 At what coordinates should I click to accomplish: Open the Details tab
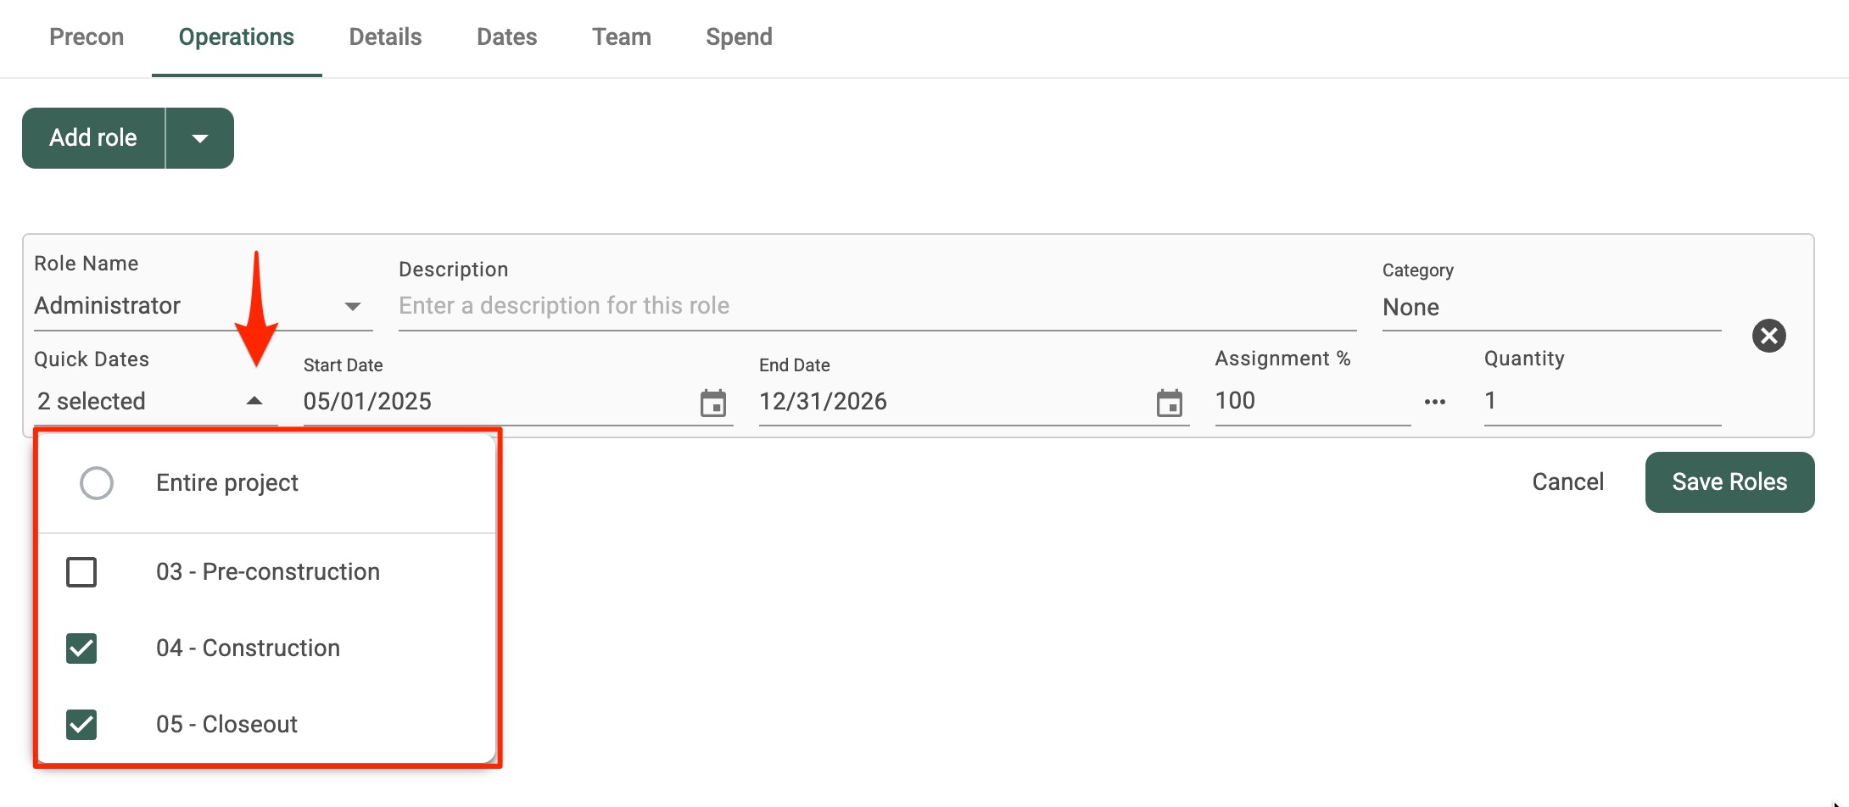385,37
